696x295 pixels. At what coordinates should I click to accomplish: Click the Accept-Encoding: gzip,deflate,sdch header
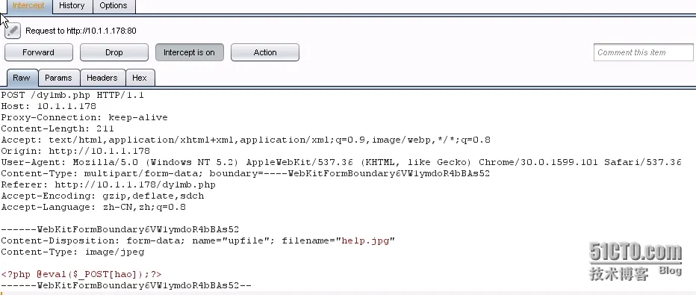click(102, 196)
